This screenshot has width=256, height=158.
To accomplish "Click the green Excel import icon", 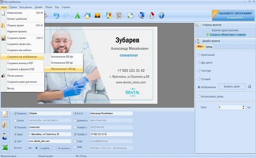I will (5, 147).
